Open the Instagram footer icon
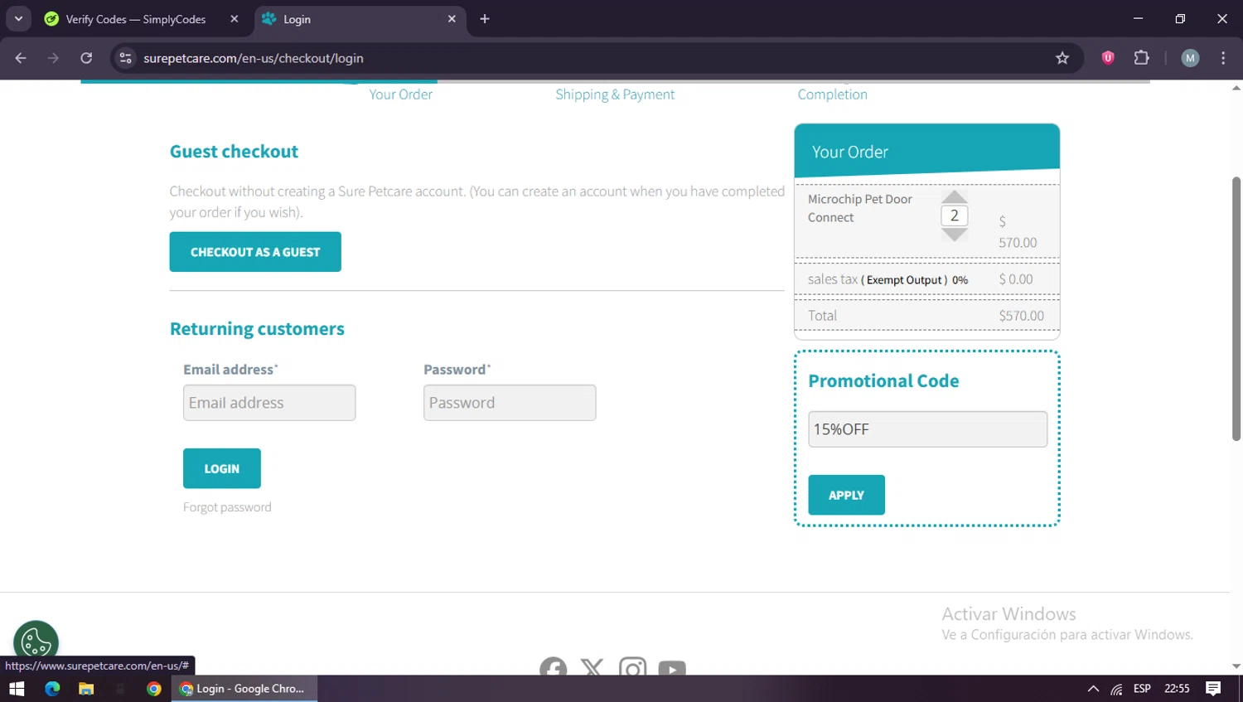Image resolution: width=1243 pixels, height=702 pixels. click(x=632, y=667)
